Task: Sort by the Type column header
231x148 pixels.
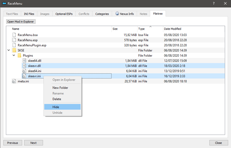Action: [150, 29]
